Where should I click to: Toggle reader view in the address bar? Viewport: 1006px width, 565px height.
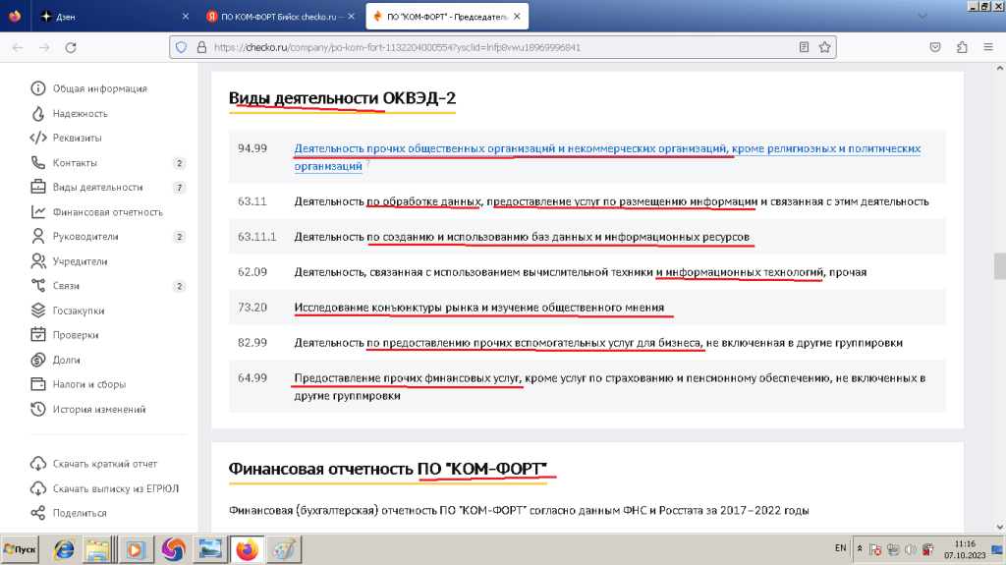804,46
